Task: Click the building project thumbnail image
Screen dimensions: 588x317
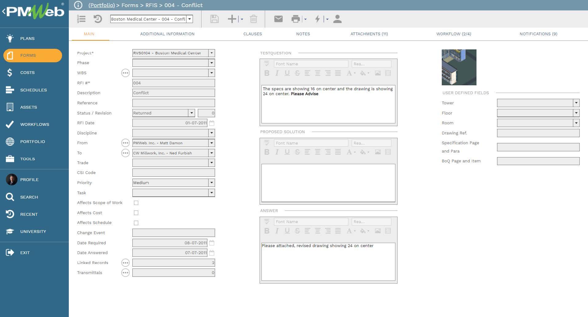Action: (459, 67)
